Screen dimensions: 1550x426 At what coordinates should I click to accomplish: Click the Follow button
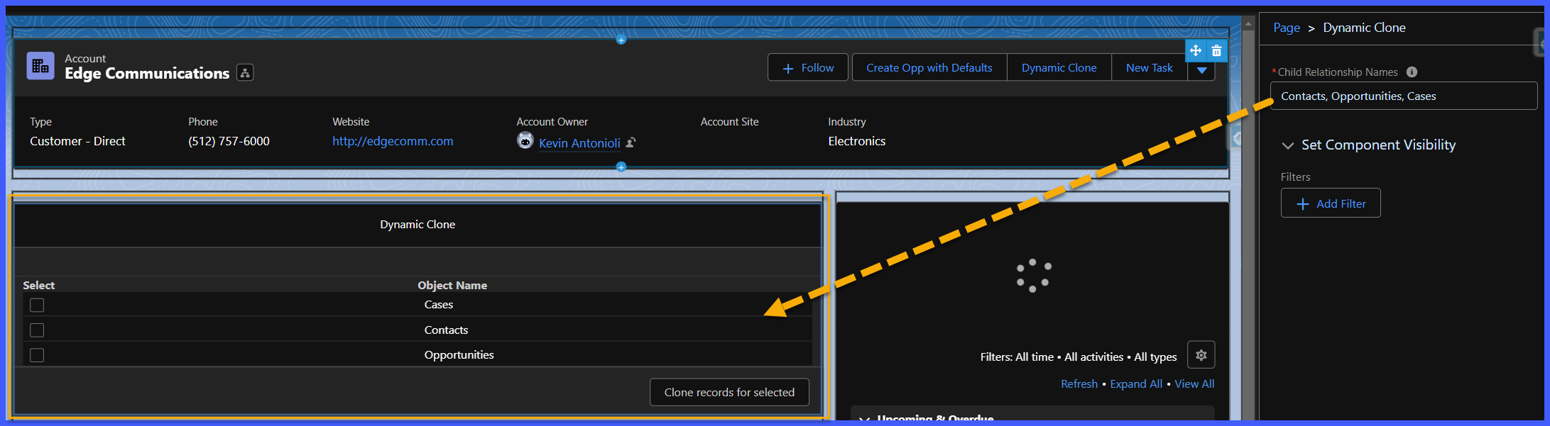pos(808,67)
